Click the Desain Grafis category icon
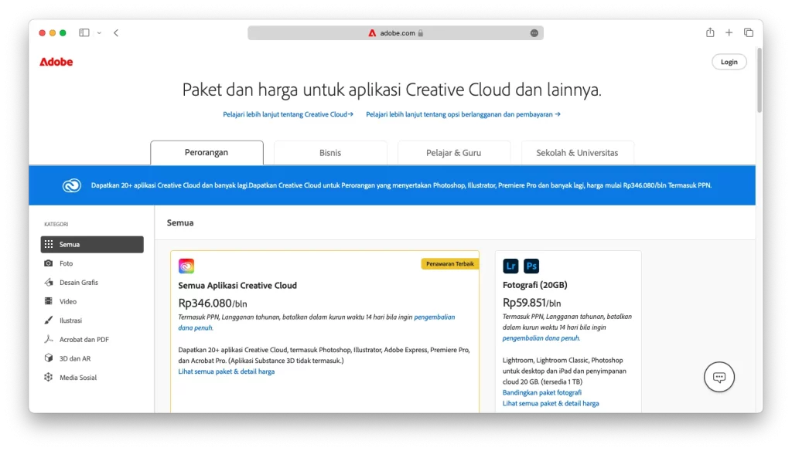The height and width of the screenshot is (451, 792). coord(49,282)
